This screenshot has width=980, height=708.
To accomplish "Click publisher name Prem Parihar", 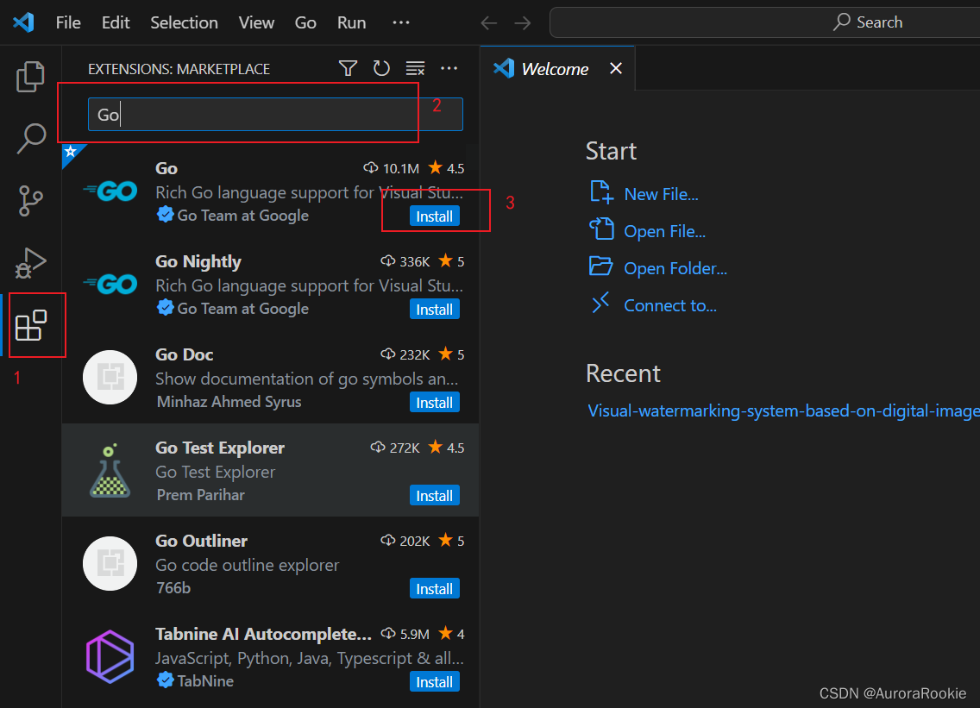I will (x=201, y=494).
